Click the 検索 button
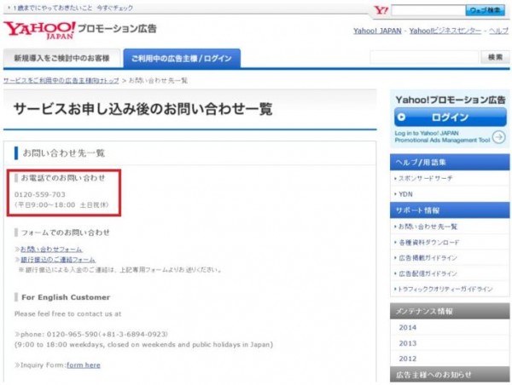This screenshot has width=512, height=385. 495,57
